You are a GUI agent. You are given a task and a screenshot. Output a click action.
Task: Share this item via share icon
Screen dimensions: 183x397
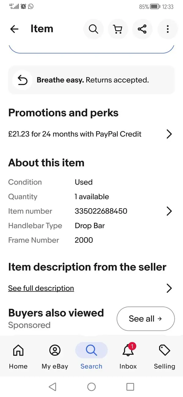tap(142, 29)
